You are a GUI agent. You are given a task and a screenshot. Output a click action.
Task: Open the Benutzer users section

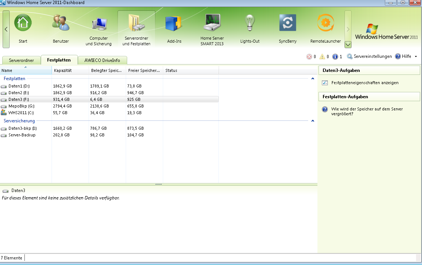click(x=60, y=23)
